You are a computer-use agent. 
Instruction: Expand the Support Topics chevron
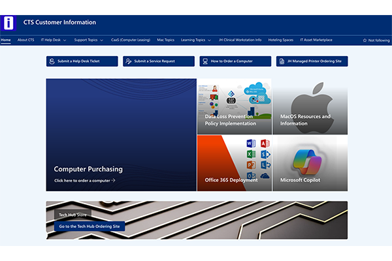click(x=101, y=40)
